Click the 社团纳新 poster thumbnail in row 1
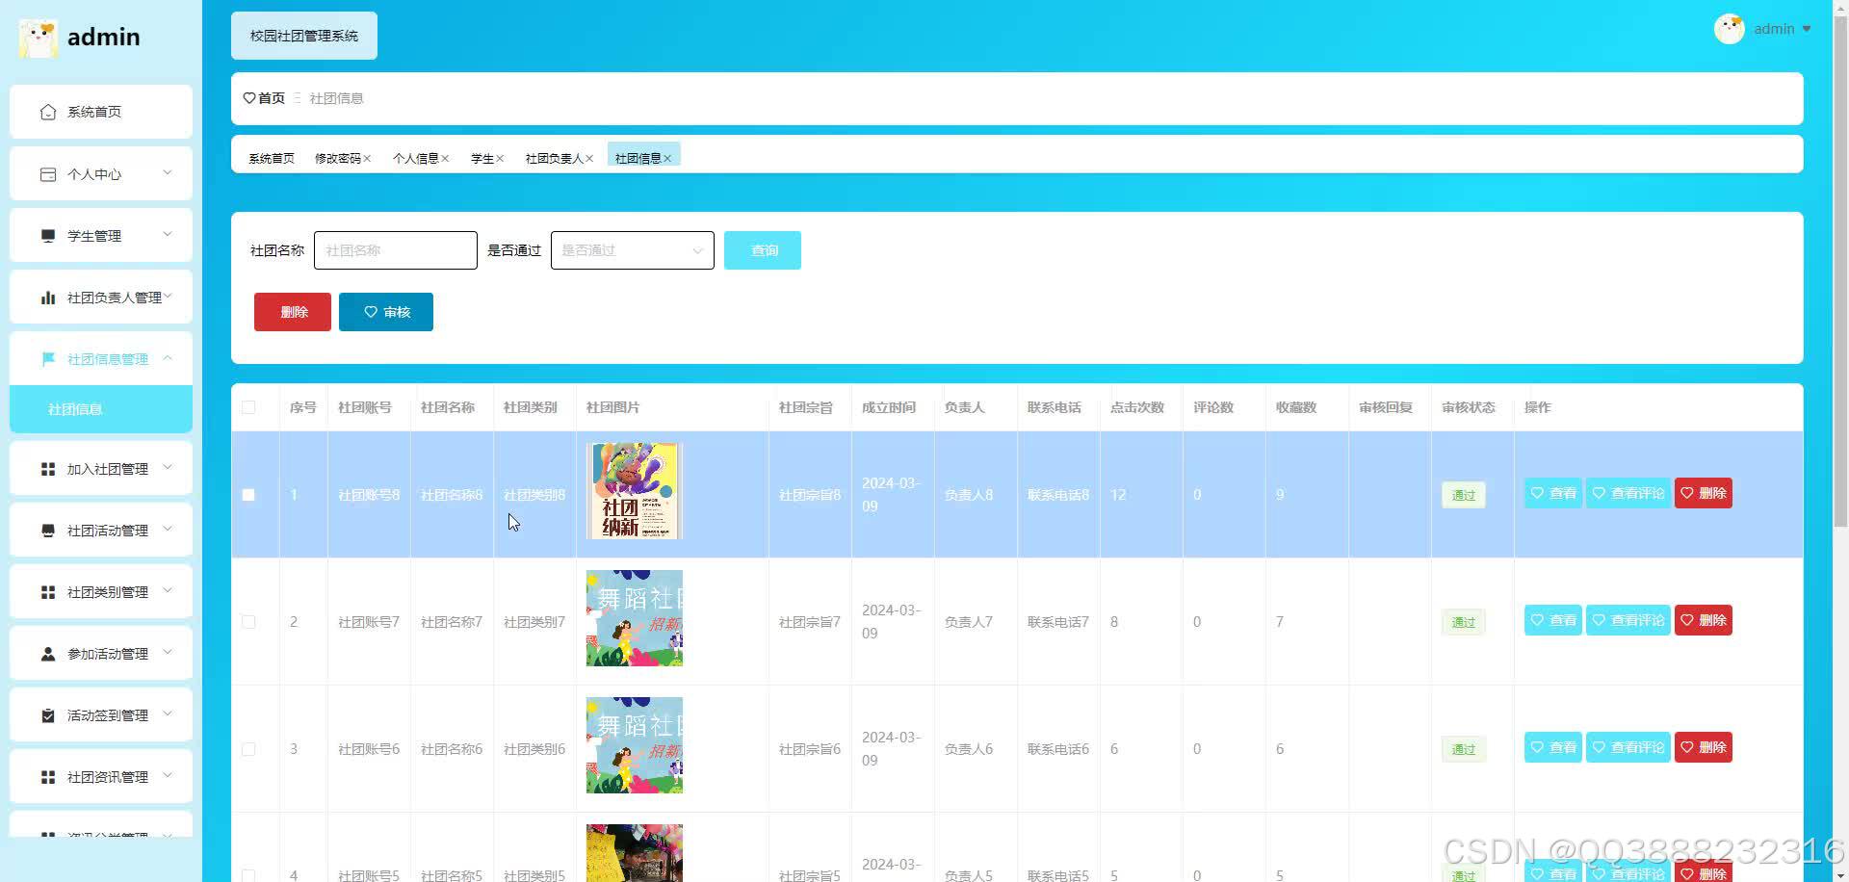1849x882 pixels. tap(635, 491)
